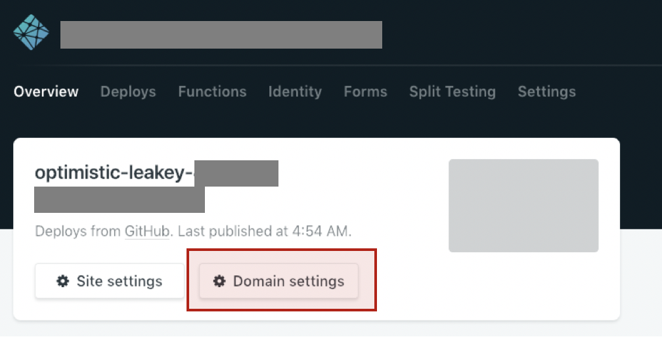
Task: Open Domain settings
Action: pyautogui.click(x=278, y=281)
